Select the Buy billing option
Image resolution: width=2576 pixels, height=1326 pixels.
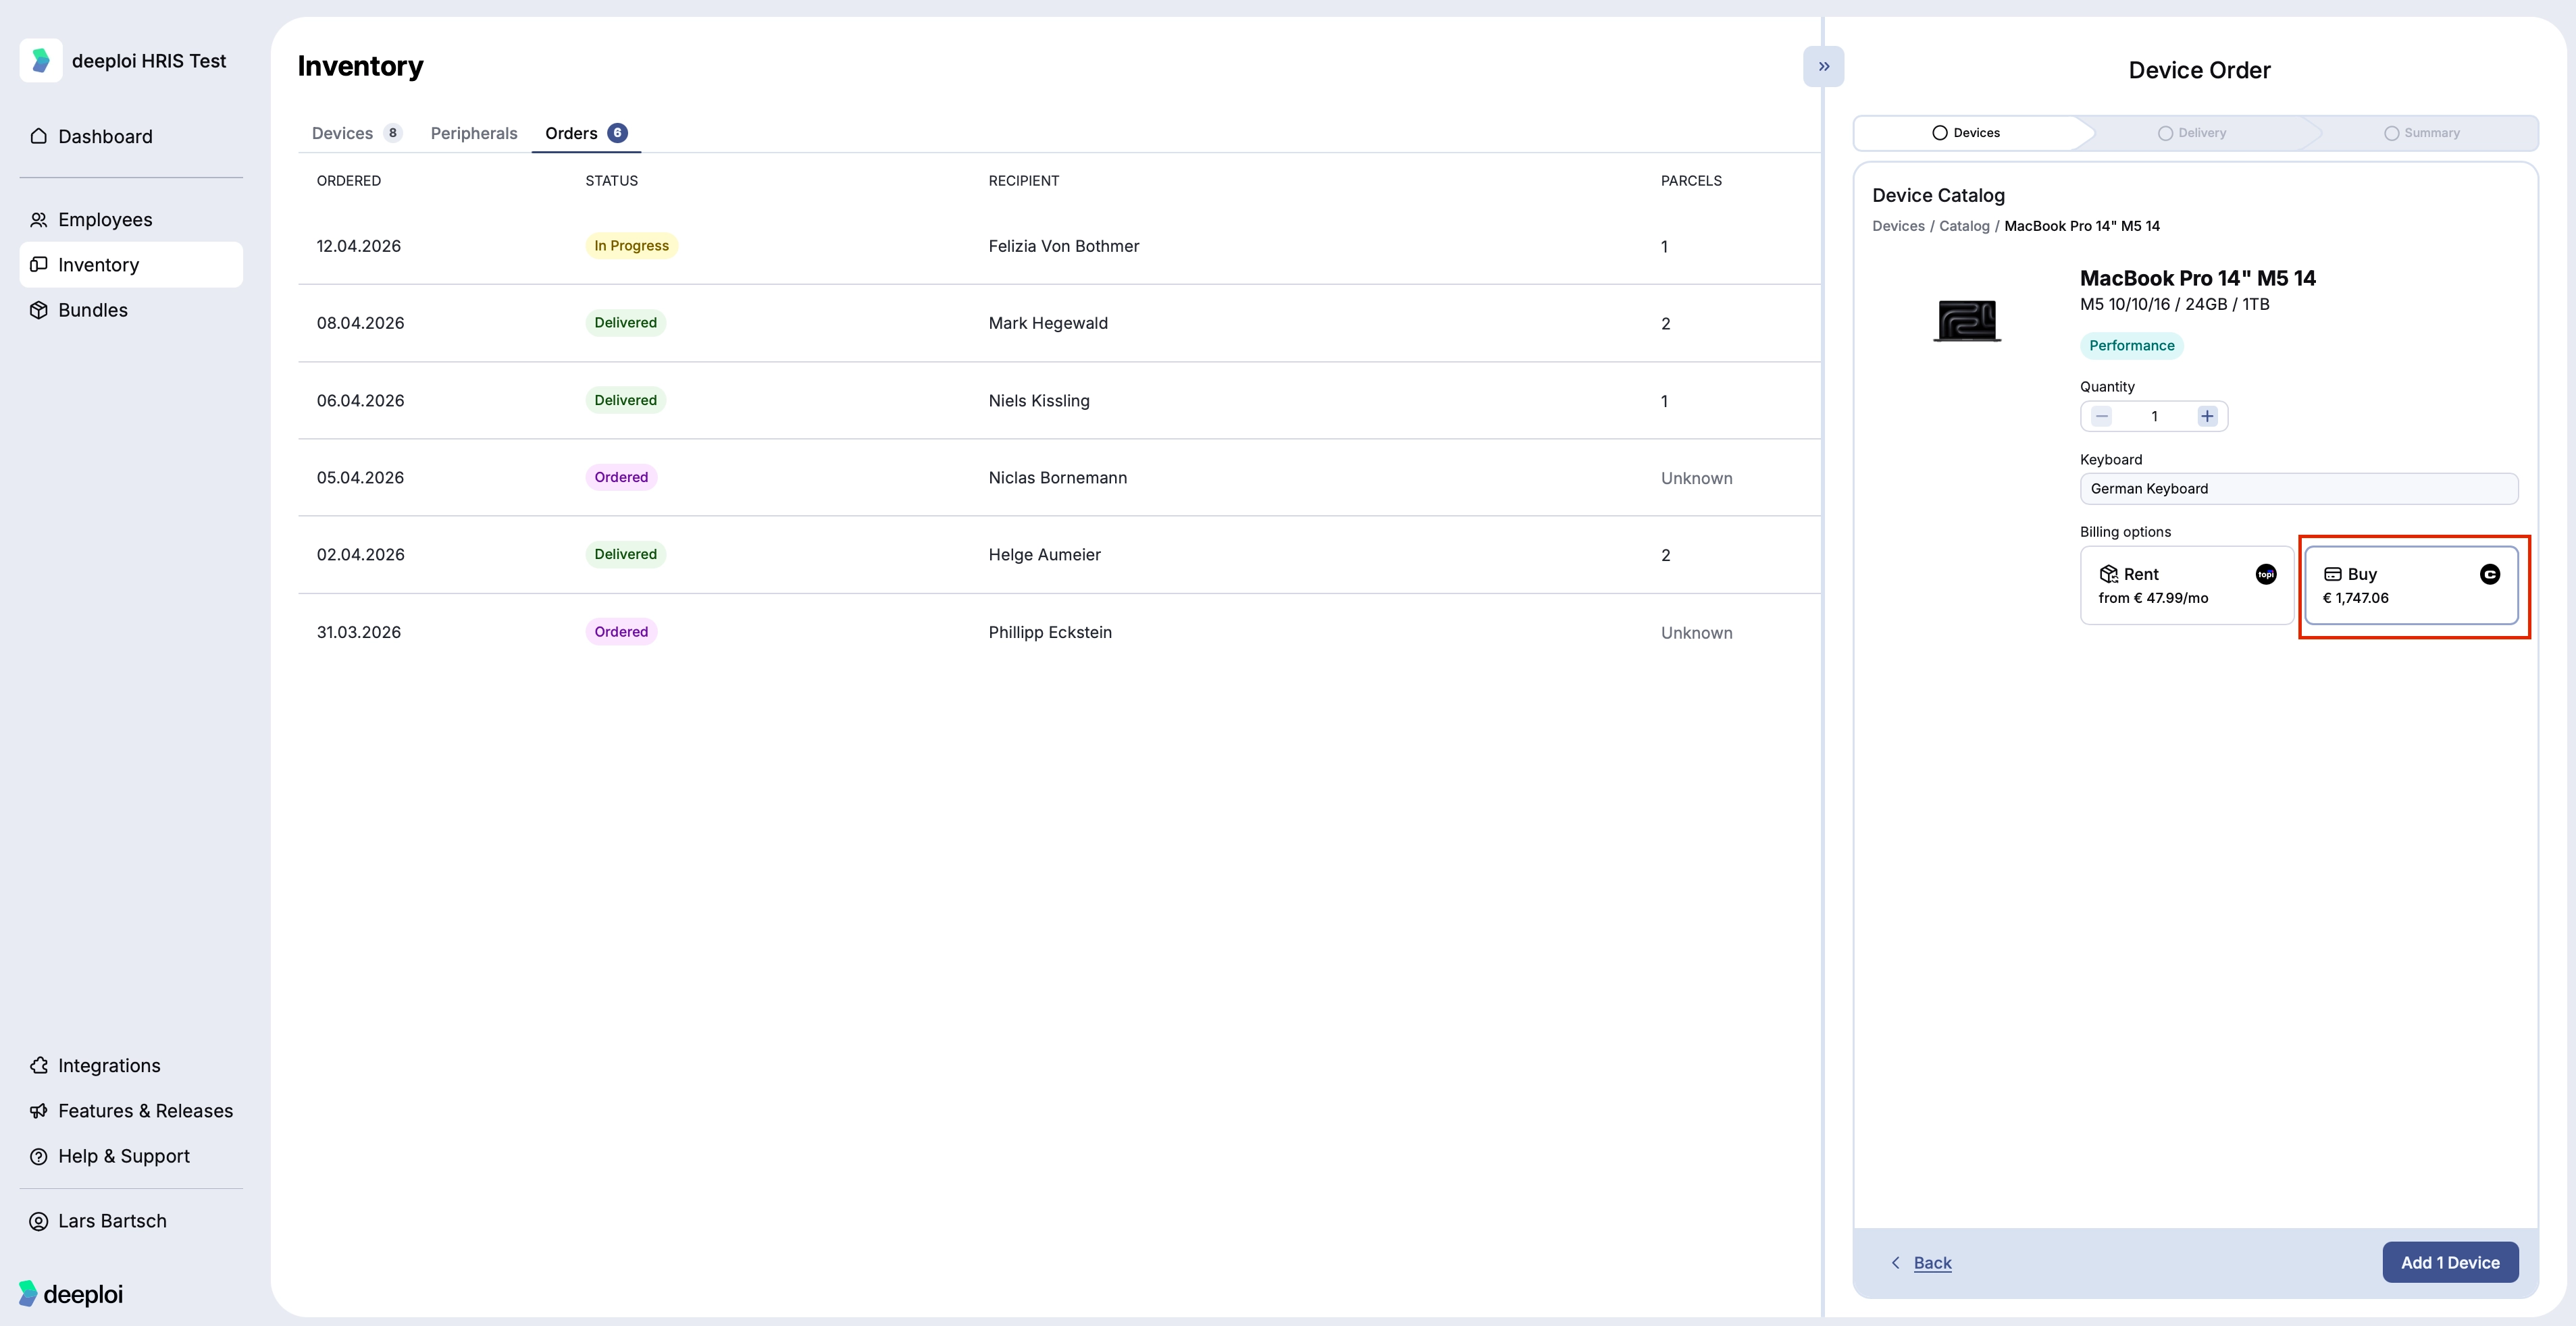click(2411, 585)
